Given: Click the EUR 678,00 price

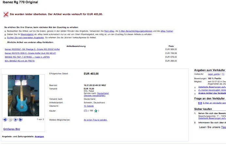Looking at the screenshot, I should [x=171, y=57].
